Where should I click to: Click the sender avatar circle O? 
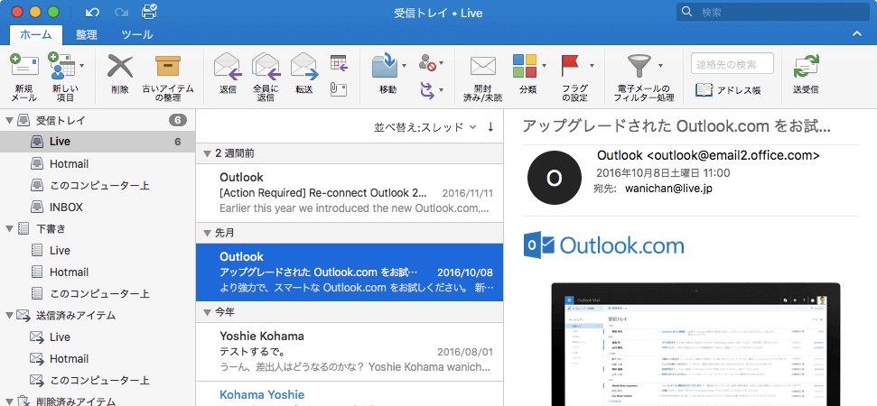tap(553, 178)
